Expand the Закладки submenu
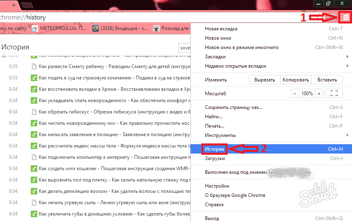 point(347,57)
